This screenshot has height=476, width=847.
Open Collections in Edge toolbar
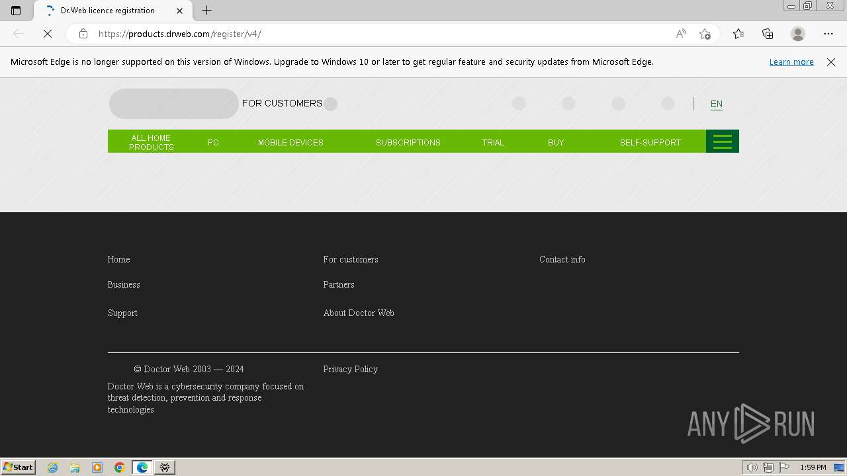click(x=768, y=34)
